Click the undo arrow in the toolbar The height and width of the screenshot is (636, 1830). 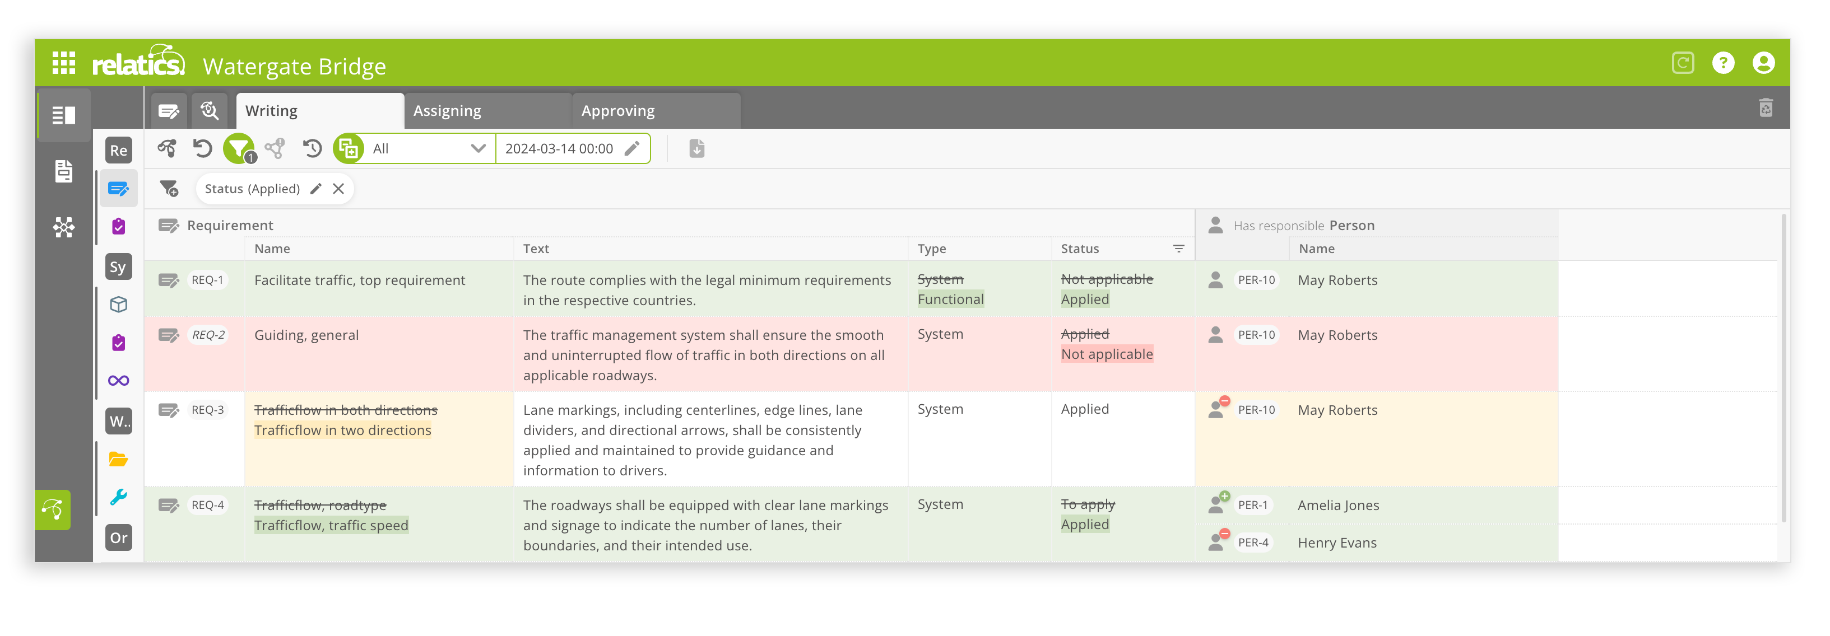[x=203, y=148]
